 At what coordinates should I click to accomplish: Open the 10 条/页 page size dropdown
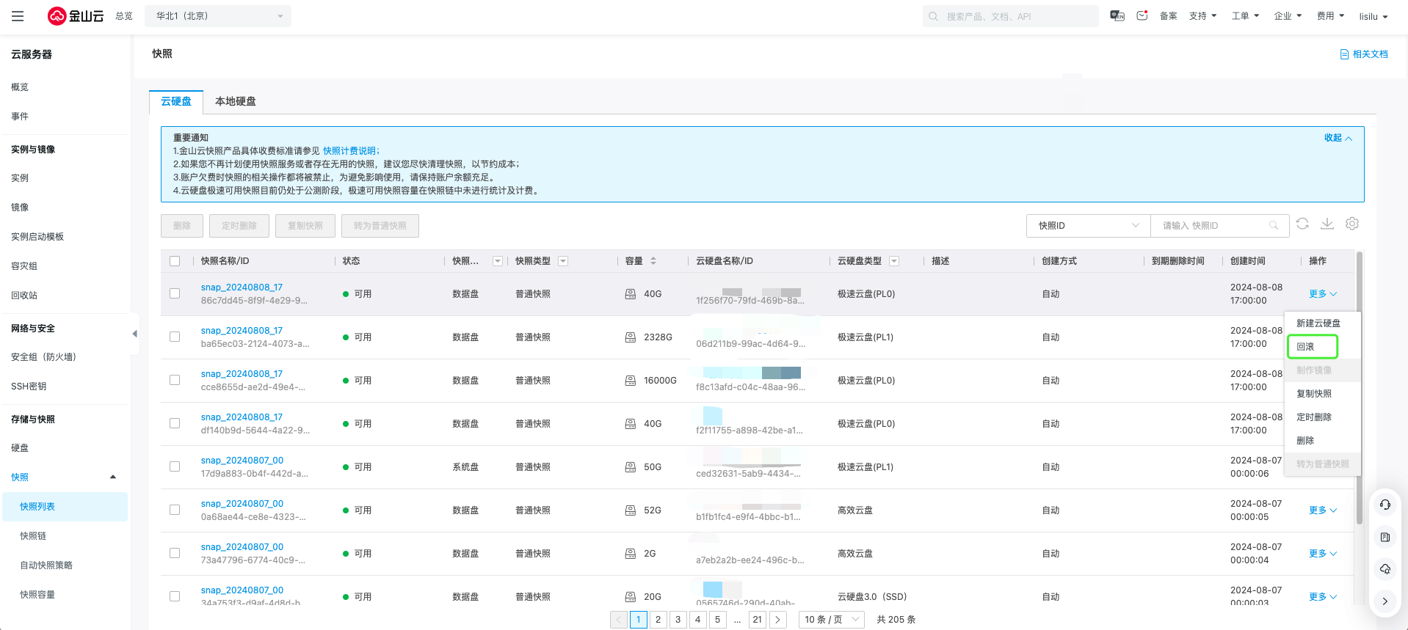(831, 620)
